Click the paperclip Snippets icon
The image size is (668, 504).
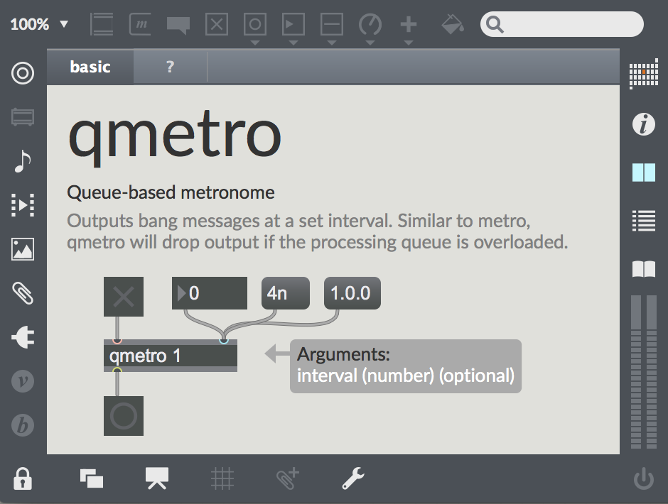(23, 293)
